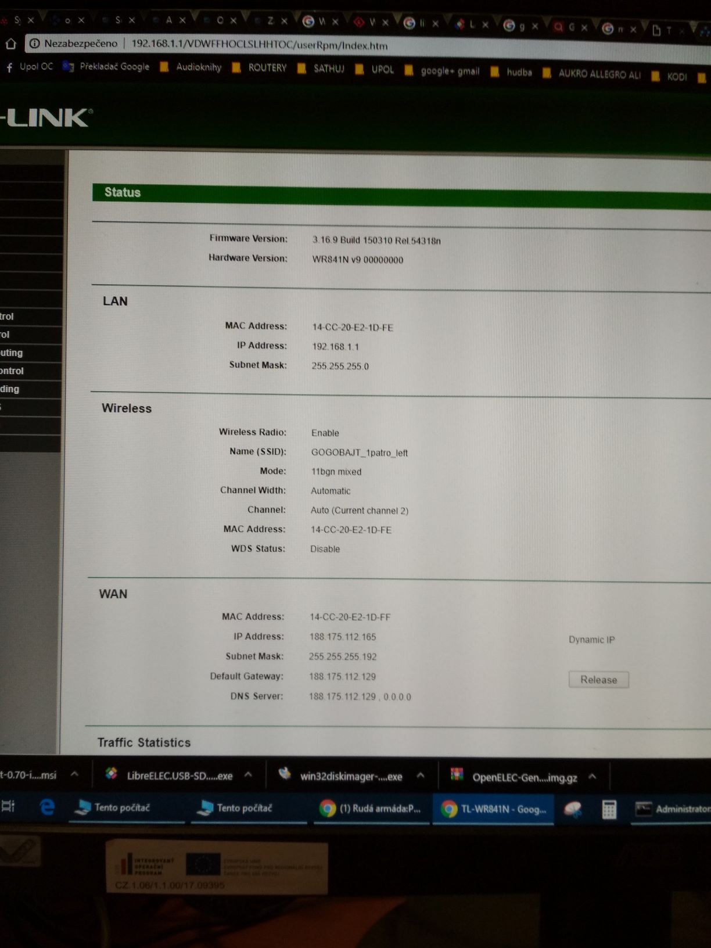Image resolution: width=711 pixels, height=948 pixels.
Task: Click the site info icon next to Nezabezpečeno
Action: tap(35, 44)
